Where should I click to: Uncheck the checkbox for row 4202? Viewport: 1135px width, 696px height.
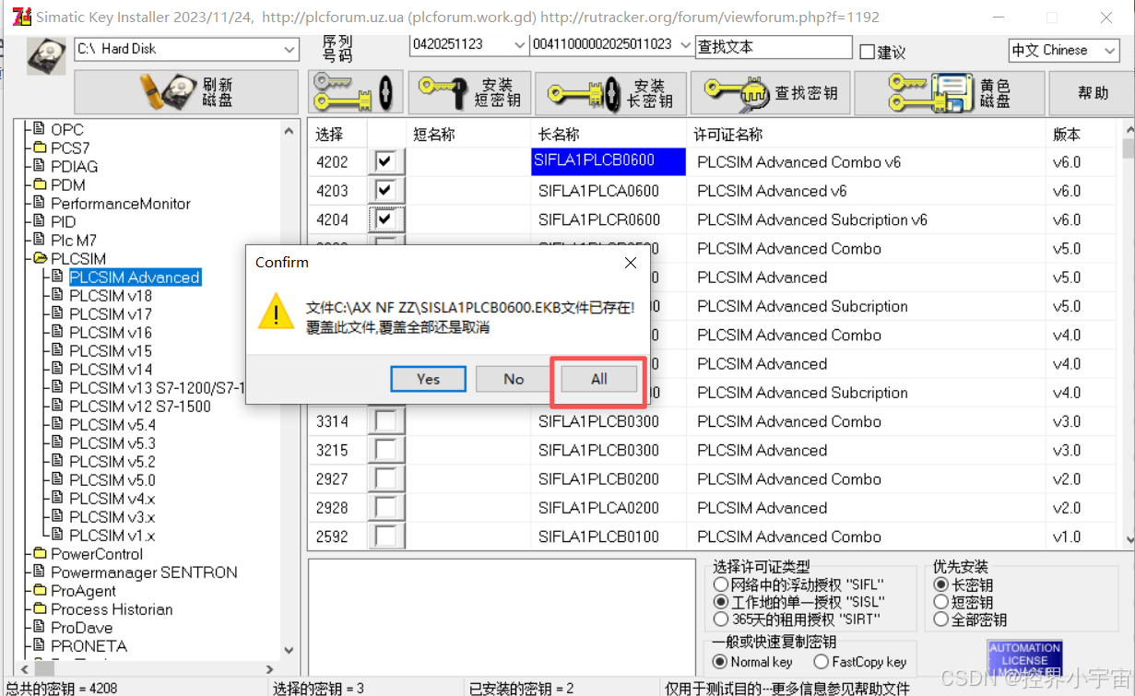coord(385,161)
